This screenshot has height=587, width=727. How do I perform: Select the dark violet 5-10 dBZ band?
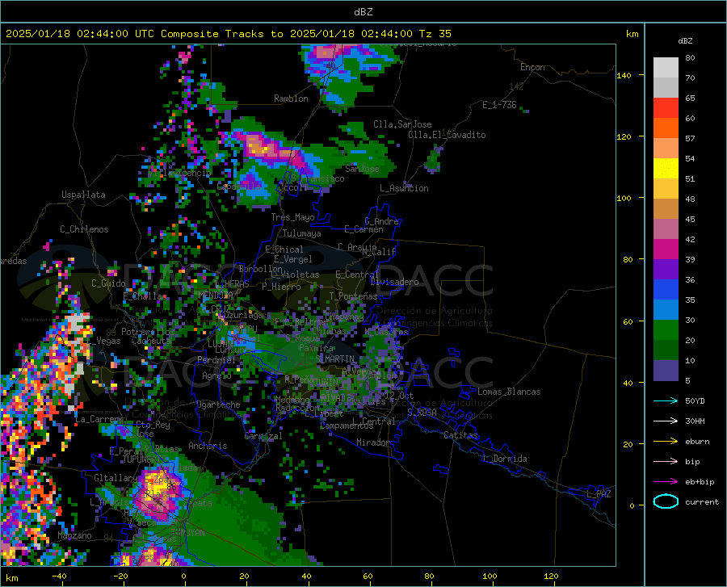[666, 371]
